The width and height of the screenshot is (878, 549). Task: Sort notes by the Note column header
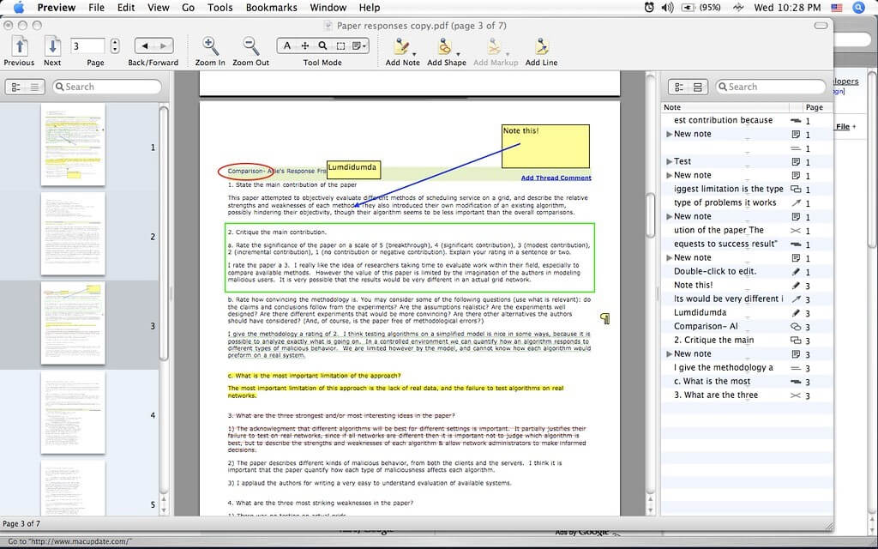coord(725,107)
